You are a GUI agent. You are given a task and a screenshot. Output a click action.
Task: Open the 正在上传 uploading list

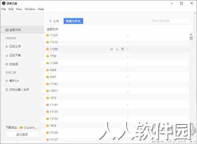click(15, 46)
